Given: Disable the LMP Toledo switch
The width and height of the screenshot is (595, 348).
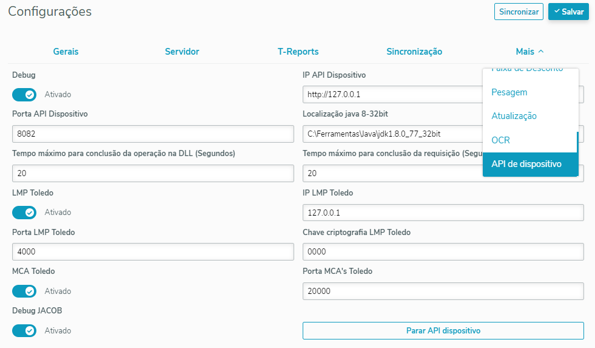Looking at the screenshot, I should pos(24,213).
